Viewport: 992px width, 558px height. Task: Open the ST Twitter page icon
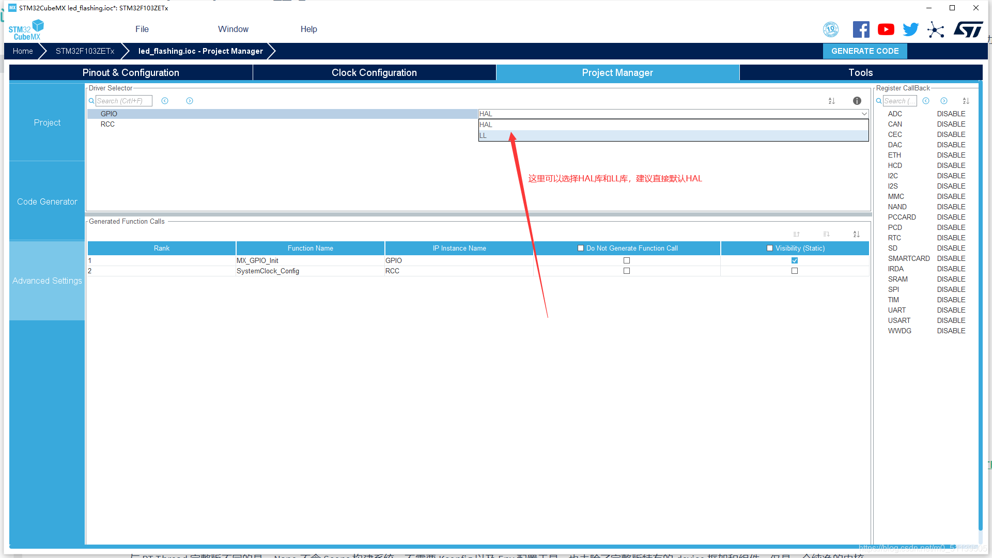910,29
